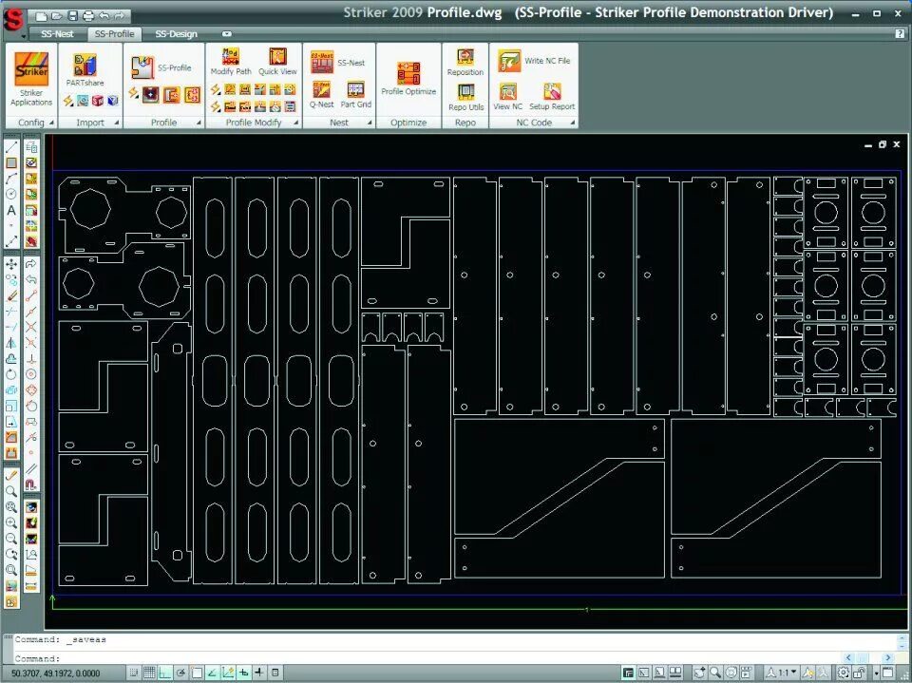The height and width of the screenshot is (683, 912).
Task: Save drawing using quick access disk icon
Action: click(73, 16)
